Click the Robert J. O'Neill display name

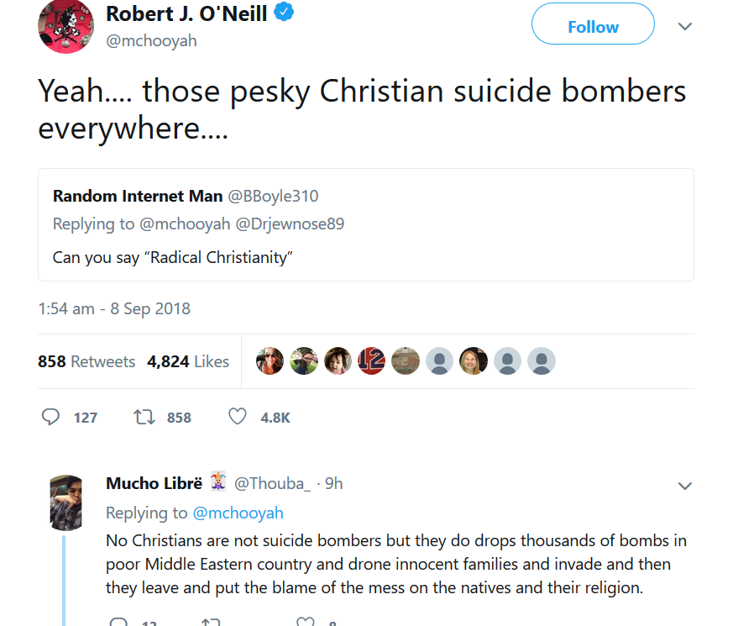click(x=186, y=13)
